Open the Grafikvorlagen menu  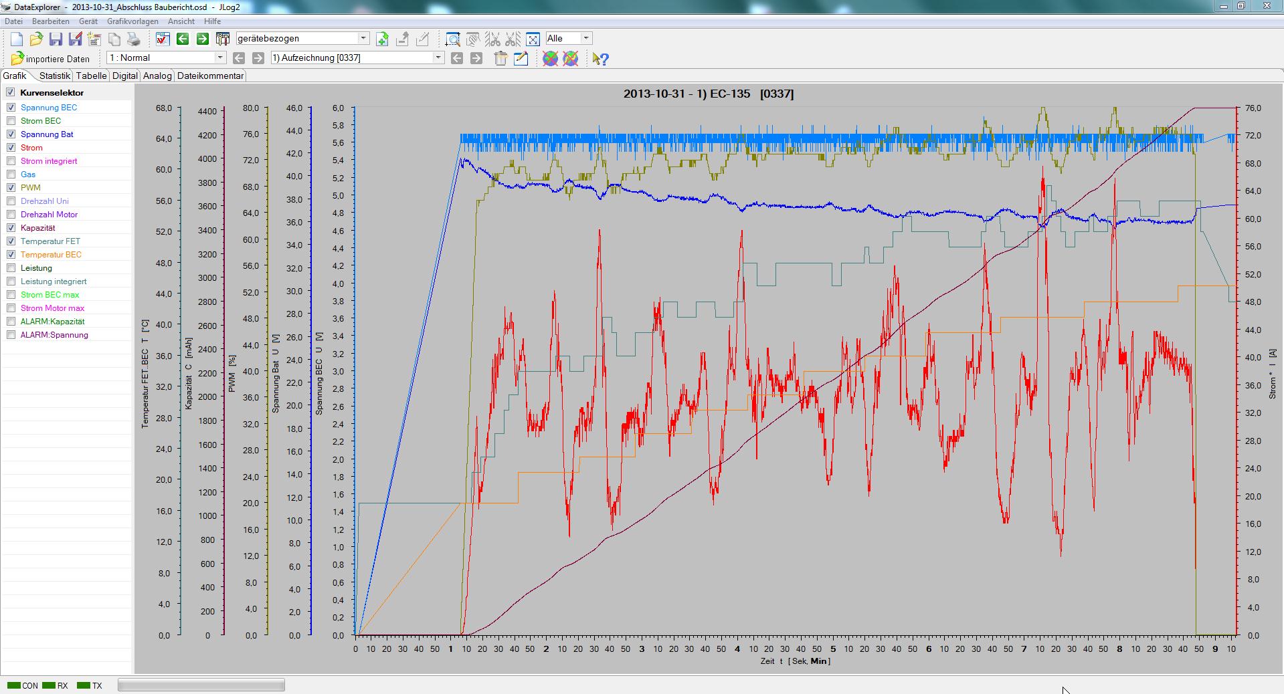tap(133, 21)
